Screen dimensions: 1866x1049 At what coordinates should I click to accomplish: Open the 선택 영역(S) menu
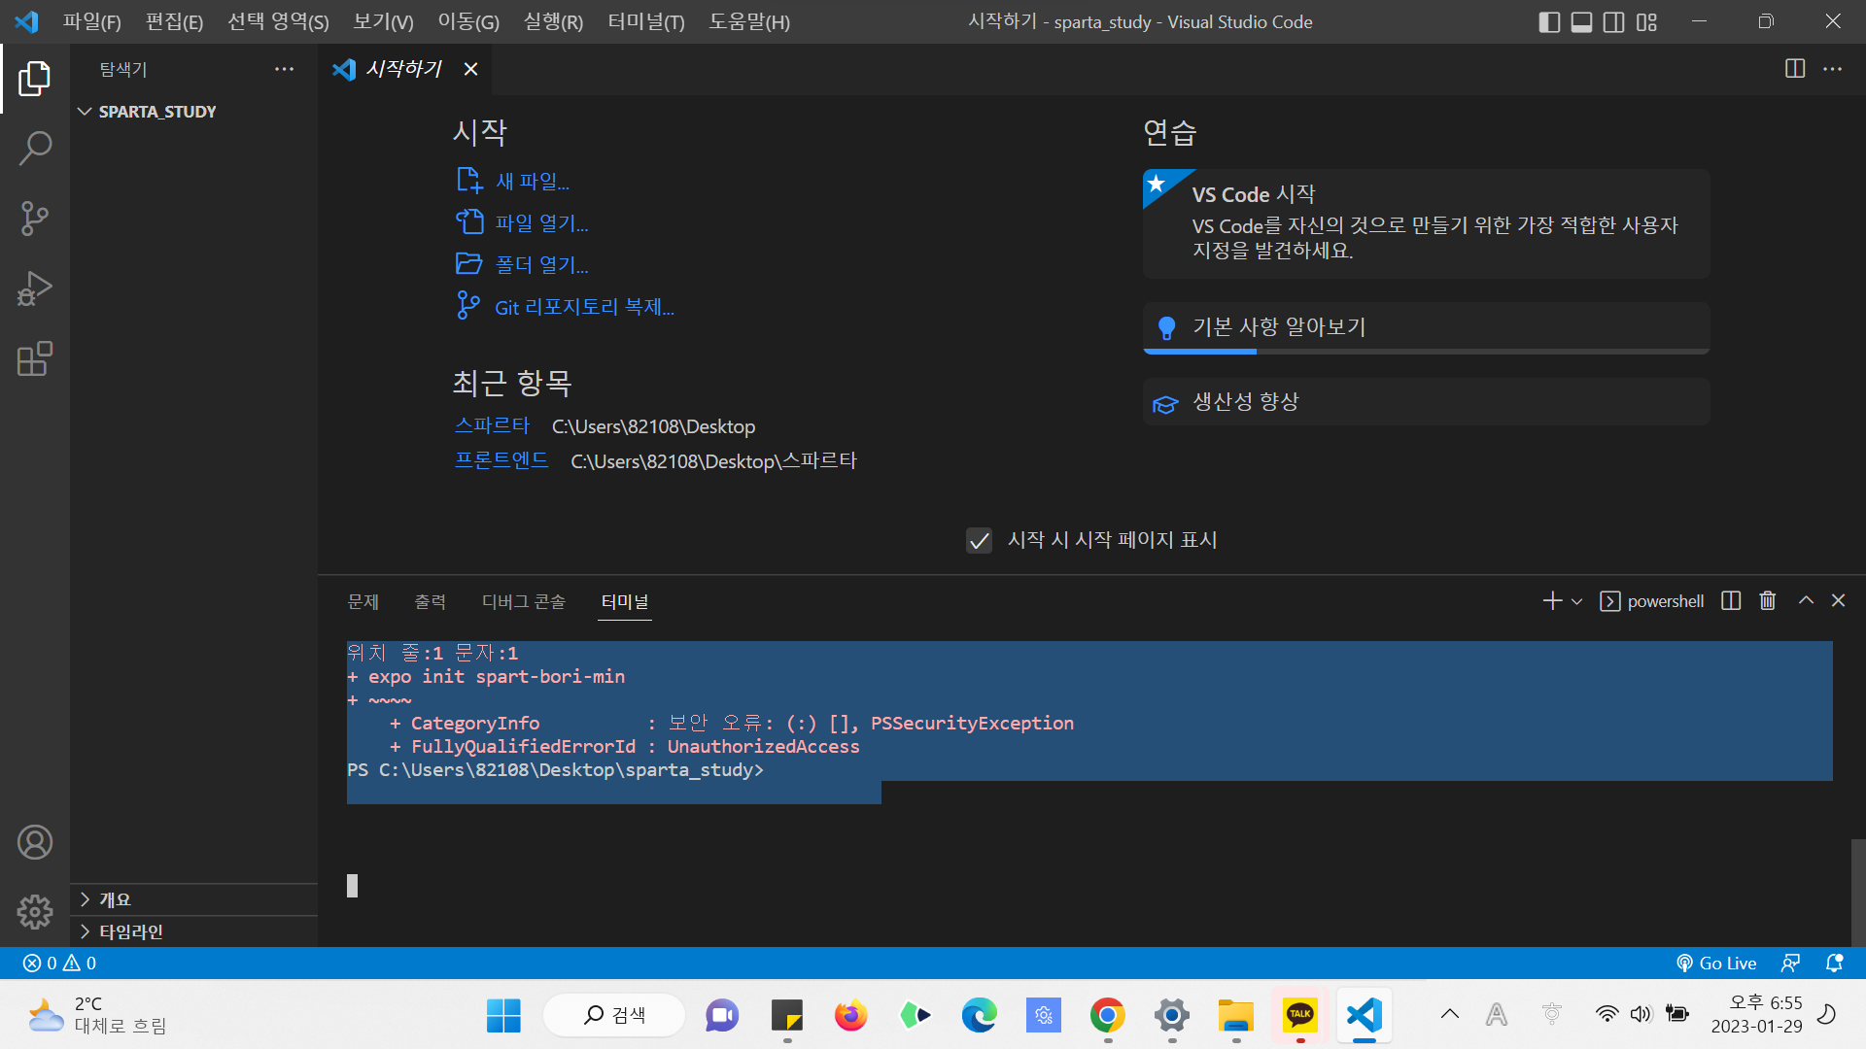click(x=278, y=21)
